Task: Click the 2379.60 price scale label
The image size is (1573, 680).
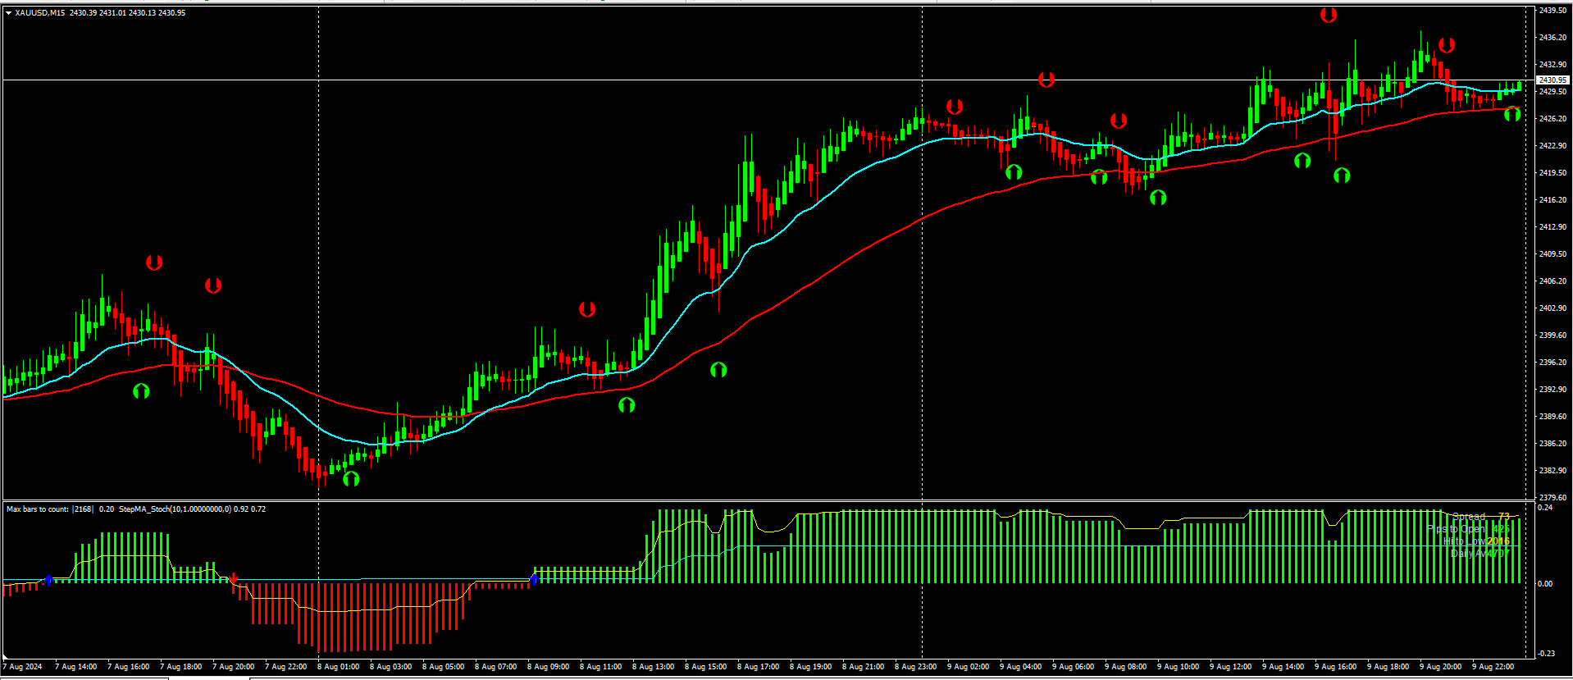Action: point(1552,497)
